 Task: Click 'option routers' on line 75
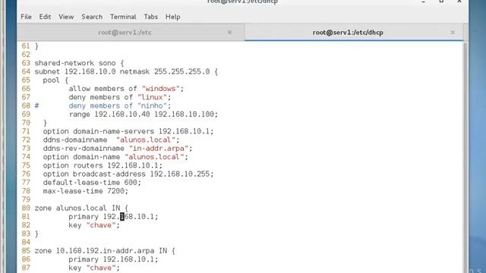tap(73, 165)
